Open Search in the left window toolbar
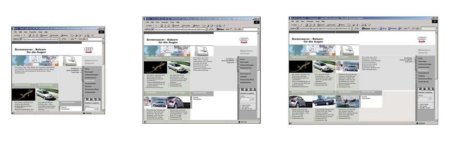 44,35
